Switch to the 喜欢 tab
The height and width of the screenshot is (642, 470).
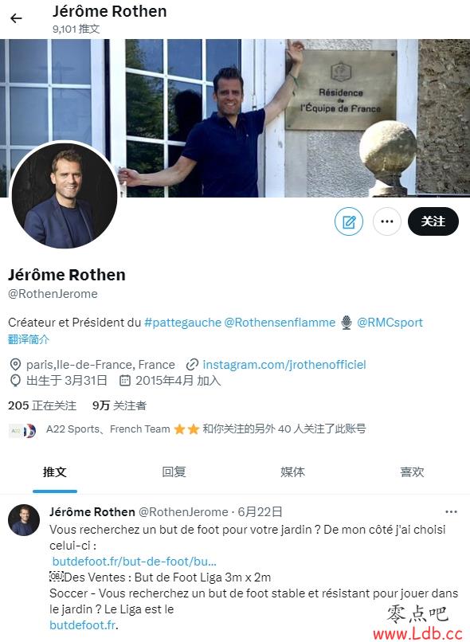point(412,472)
